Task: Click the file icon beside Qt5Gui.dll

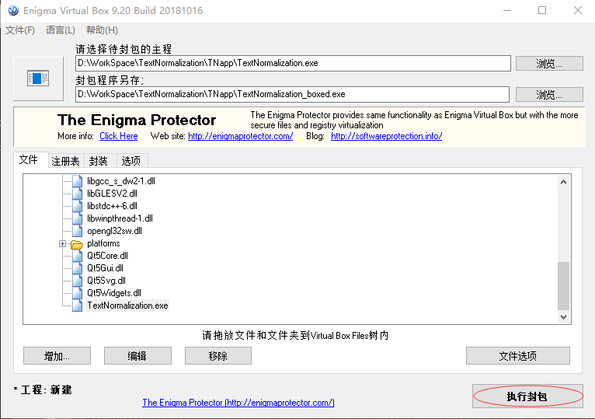Action: click(77, 268)
